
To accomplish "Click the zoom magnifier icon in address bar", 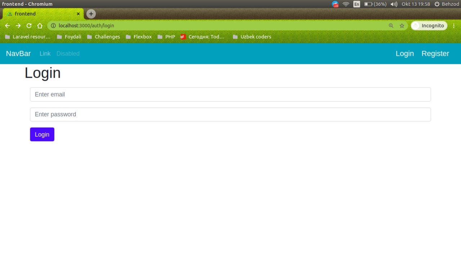I will (391, 26).
